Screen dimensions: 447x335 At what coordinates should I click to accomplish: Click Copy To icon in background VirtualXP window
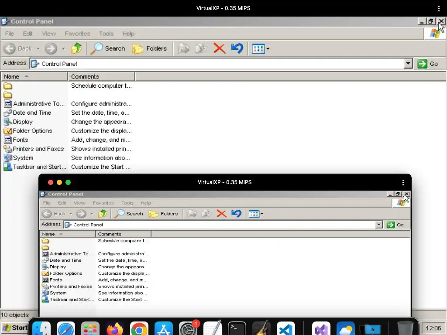[x=201, y=48]
